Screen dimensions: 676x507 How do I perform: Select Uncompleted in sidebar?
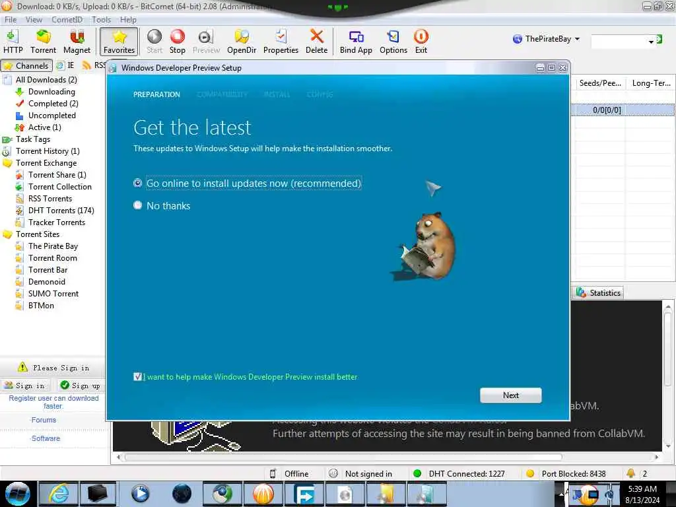51,115
